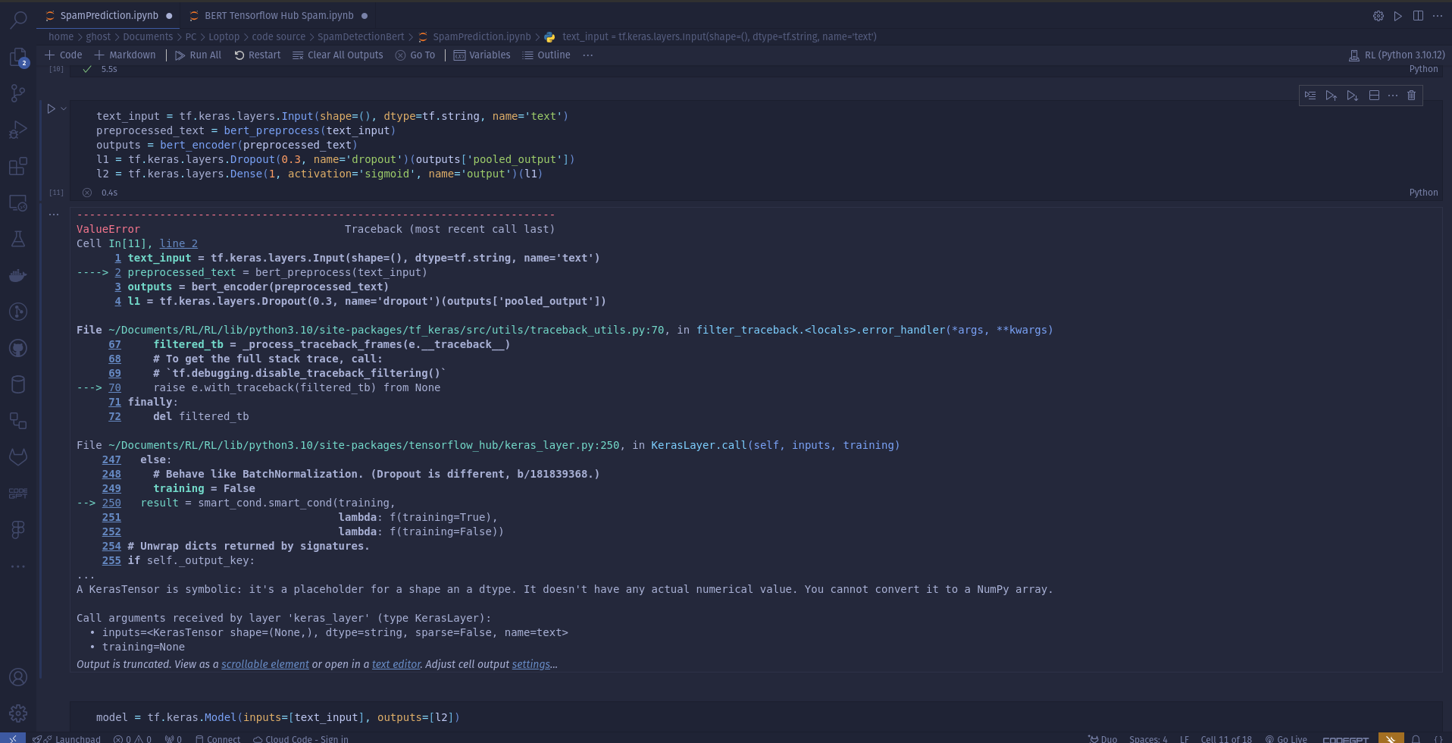The height and width of the screenshot is (743, 1452).
Task: Open the Manage gear at the sidebar bottom
Action: (x=18, y=713)
